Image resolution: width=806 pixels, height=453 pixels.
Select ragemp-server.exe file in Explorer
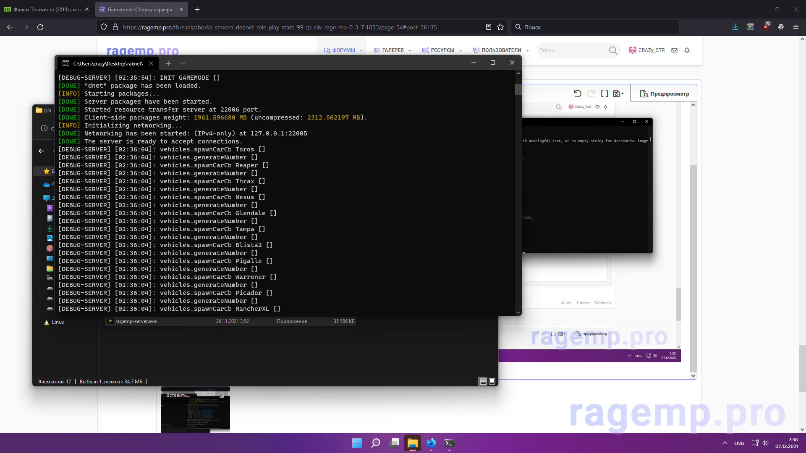(x=136, y=321)
